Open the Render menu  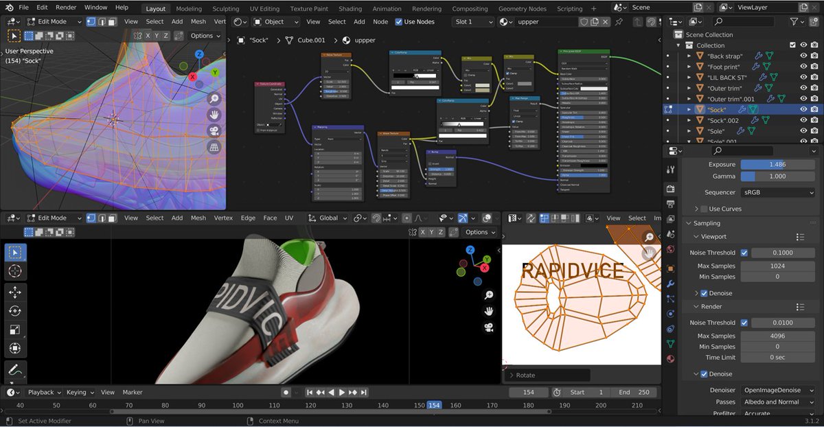coord(66,7)
